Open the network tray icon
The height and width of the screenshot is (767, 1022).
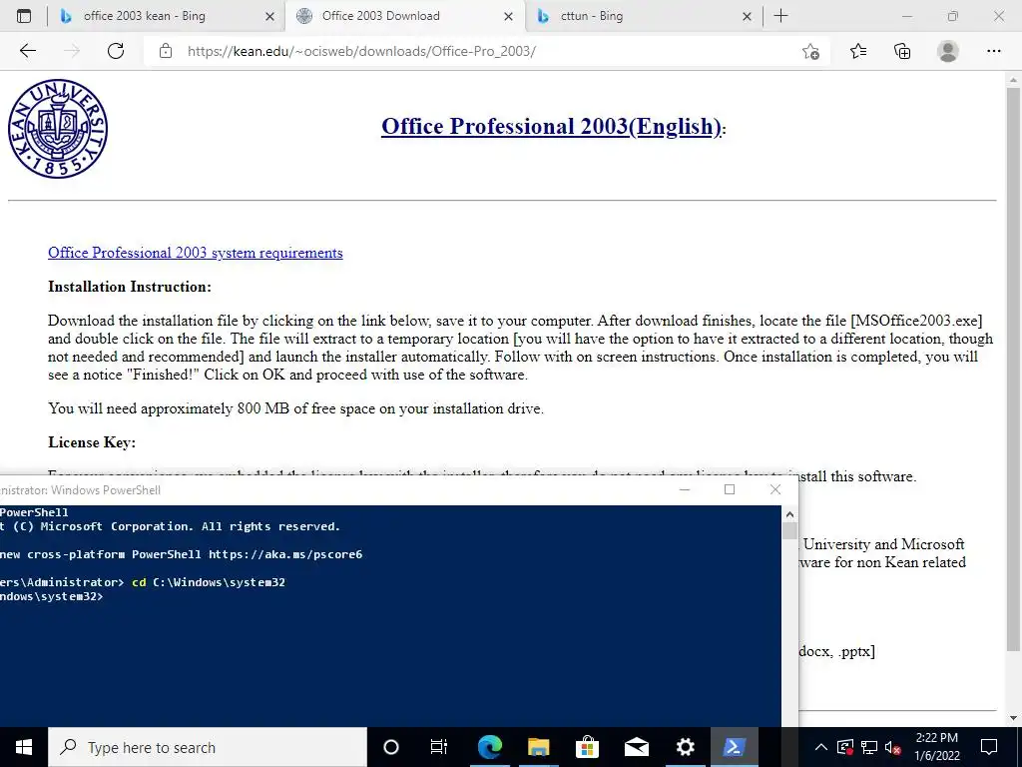(869, 747)
